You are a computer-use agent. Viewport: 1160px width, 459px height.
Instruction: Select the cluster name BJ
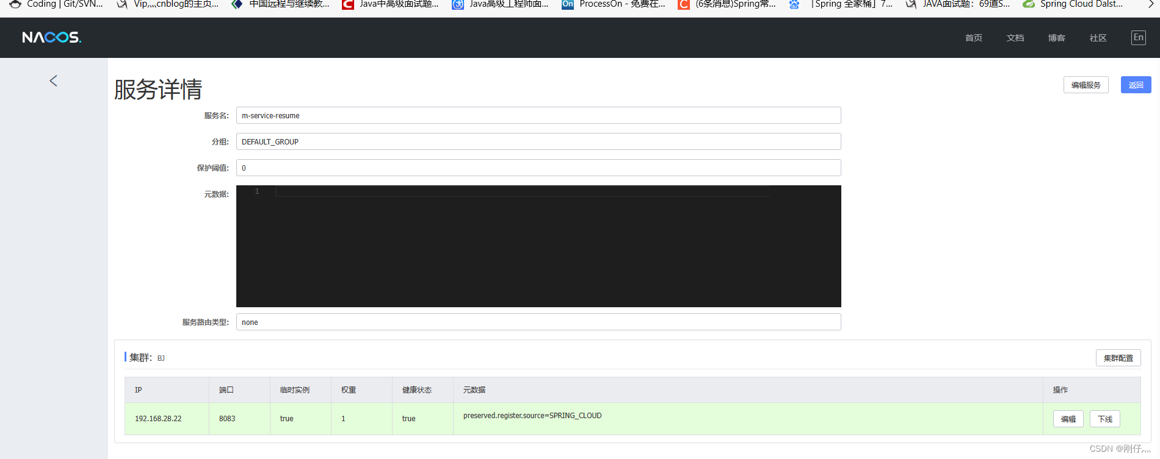tap(161, 358)
